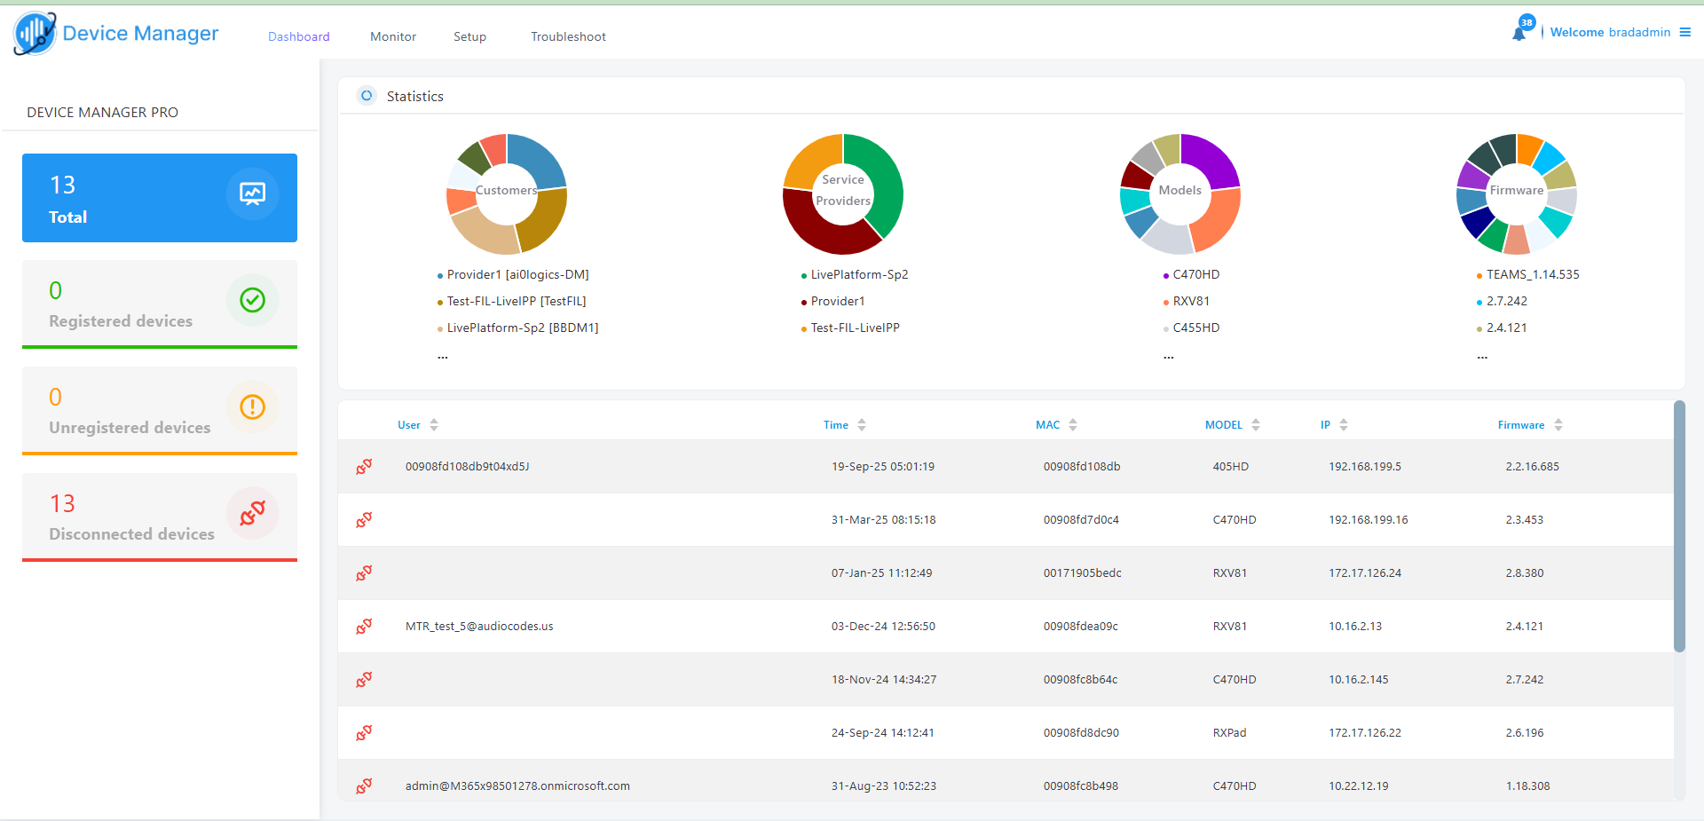Click disconnected icon for MTR_test_5 row
The image size is (1704, 821).
coord(364,627)
